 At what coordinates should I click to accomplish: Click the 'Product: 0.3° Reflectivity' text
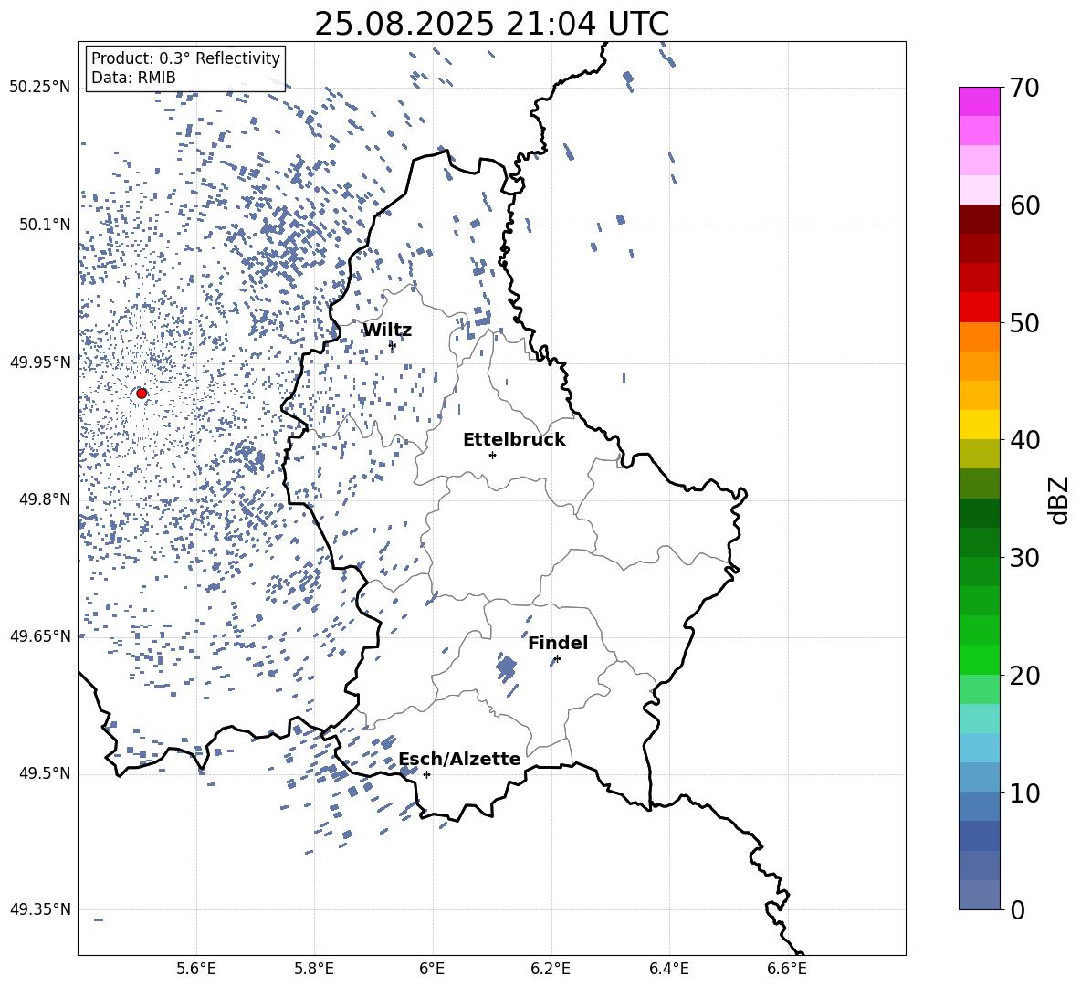coord(185,58)
